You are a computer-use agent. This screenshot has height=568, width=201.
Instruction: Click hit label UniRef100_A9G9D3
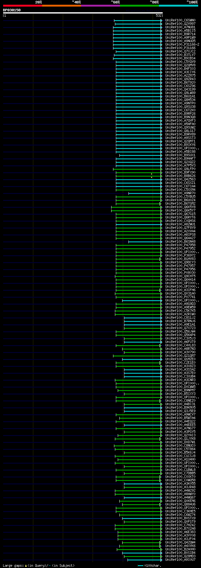[x=180, y=304]
